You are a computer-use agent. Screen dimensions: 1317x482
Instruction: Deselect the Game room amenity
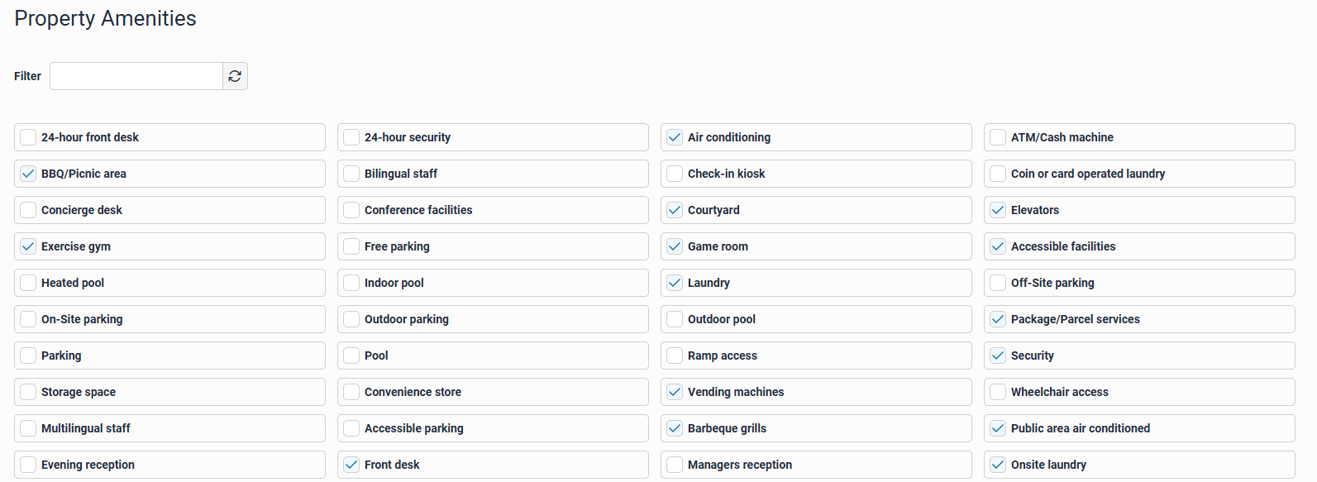(x=675, y=246)
